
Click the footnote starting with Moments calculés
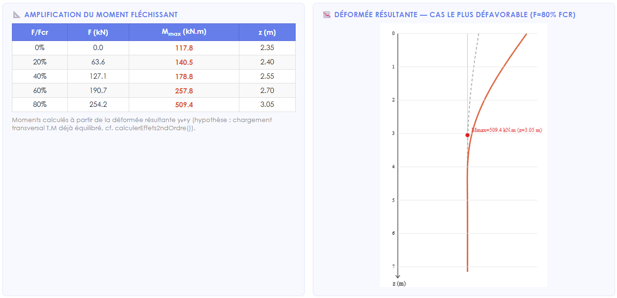tap(142, 124)
